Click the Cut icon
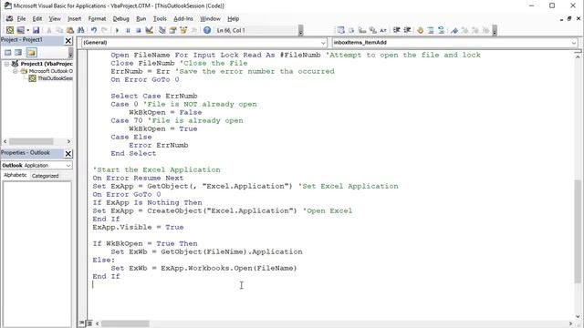The image size is (584, 328). pyautogui.click(x=48, y=30)
